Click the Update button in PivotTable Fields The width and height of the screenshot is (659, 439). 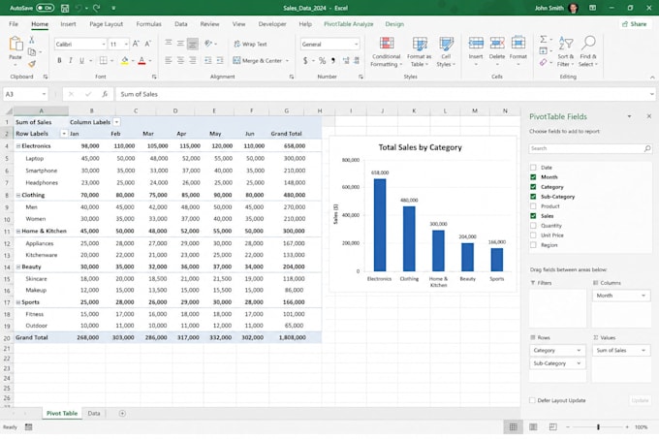[640, 400]
